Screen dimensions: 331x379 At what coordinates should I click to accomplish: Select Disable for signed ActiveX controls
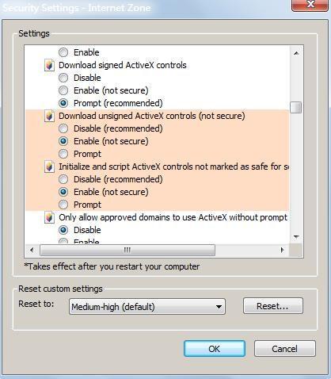63,78
